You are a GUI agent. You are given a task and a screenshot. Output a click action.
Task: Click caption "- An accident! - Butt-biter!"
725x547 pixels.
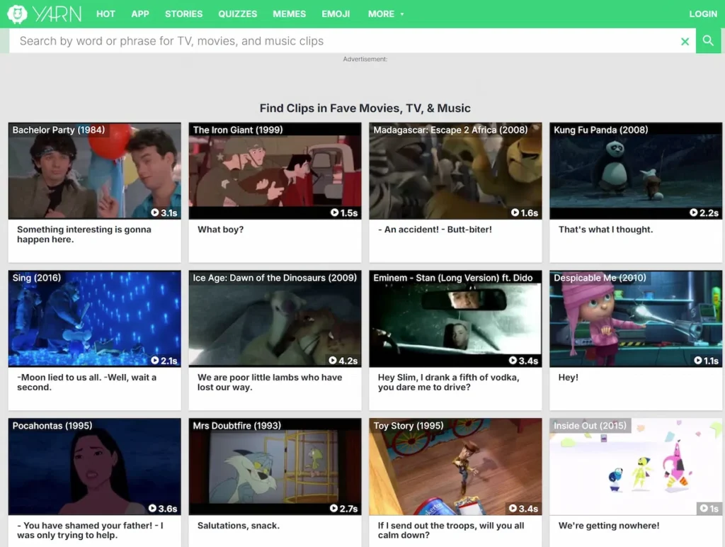pos(435,230)
